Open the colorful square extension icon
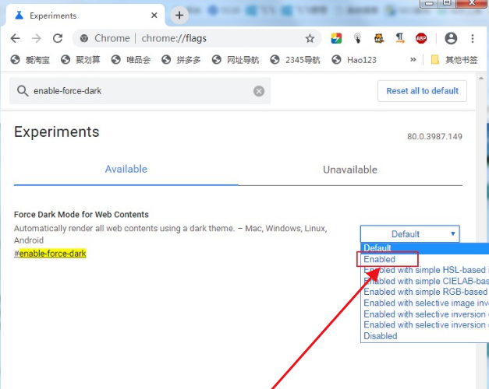Viewport: 489px width, 389px height. tap(336, 38)
